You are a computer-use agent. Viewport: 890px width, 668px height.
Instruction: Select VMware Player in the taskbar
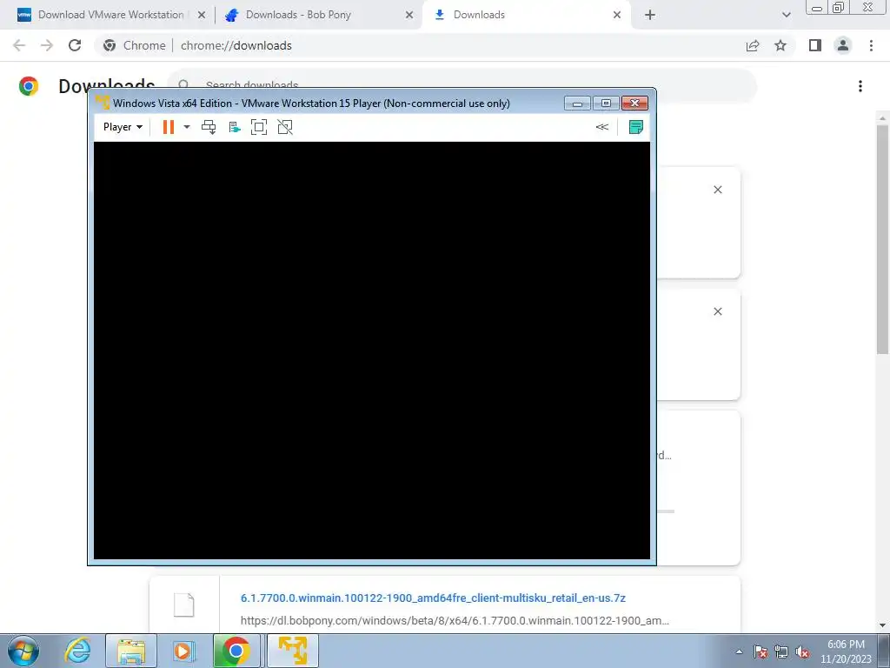pos(293,651)
